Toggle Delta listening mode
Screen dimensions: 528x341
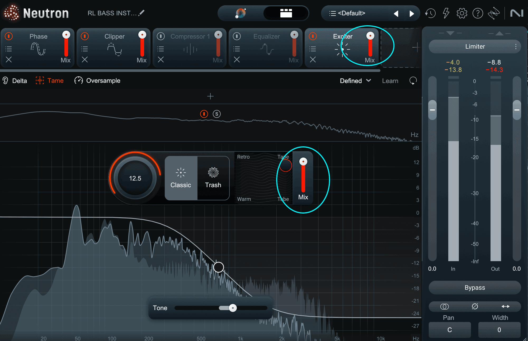click(x=15, y=81)
